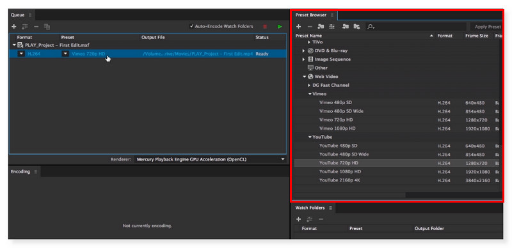Click Frame Size column header
The height and width of the screenshot is (248, 512).
pyautogui.click(x=477, y=36)
